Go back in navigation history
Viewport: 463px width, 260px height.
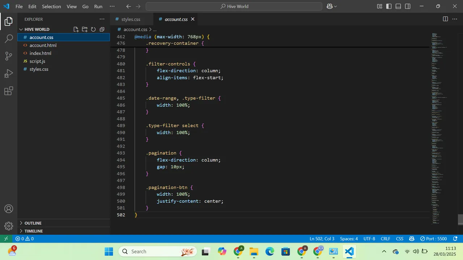[129, 6]
